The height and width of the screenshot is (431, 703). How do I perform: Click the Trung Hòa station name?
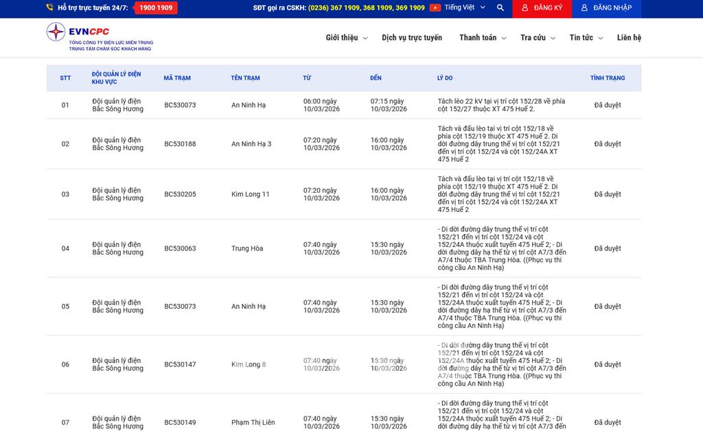point(247,248)
